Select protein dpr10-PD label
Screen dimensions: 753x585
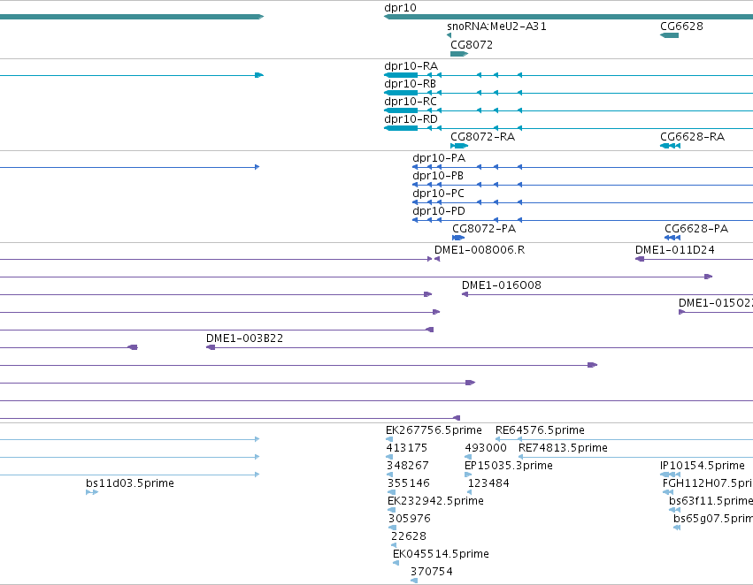[x=439, y=211]
